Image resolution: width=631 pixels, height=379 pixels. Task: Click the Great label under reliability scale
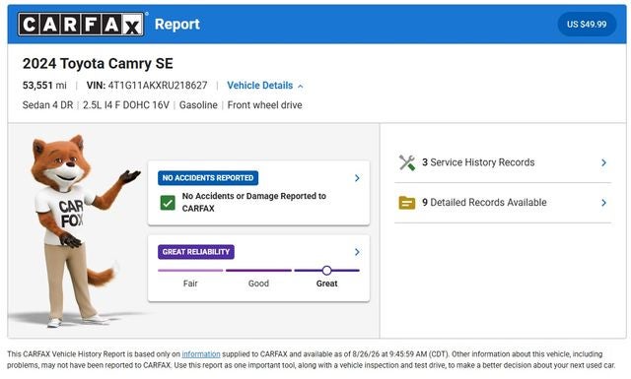pos(326,284)
